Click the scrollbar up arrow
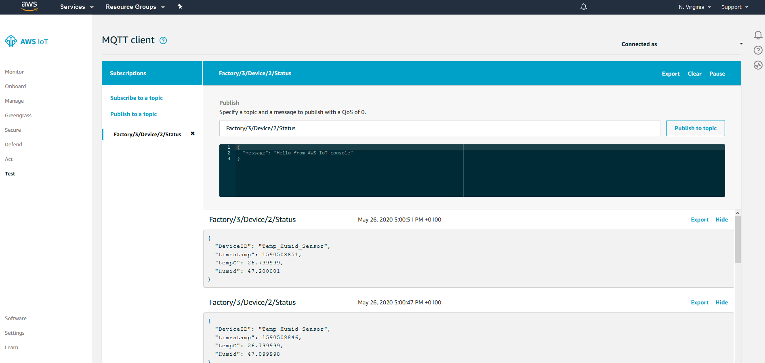The height and width of the screenshot is (363, 765). point(738,213)
